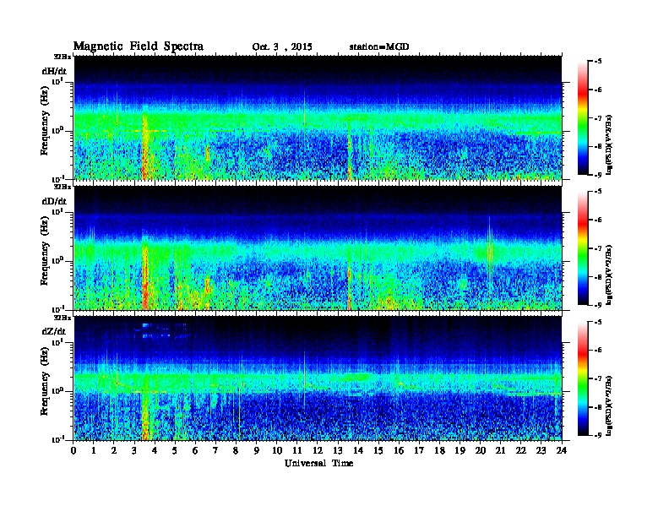Click the hour "8" tick label on time axis
669x517 pixels.
tap(236, 450)
